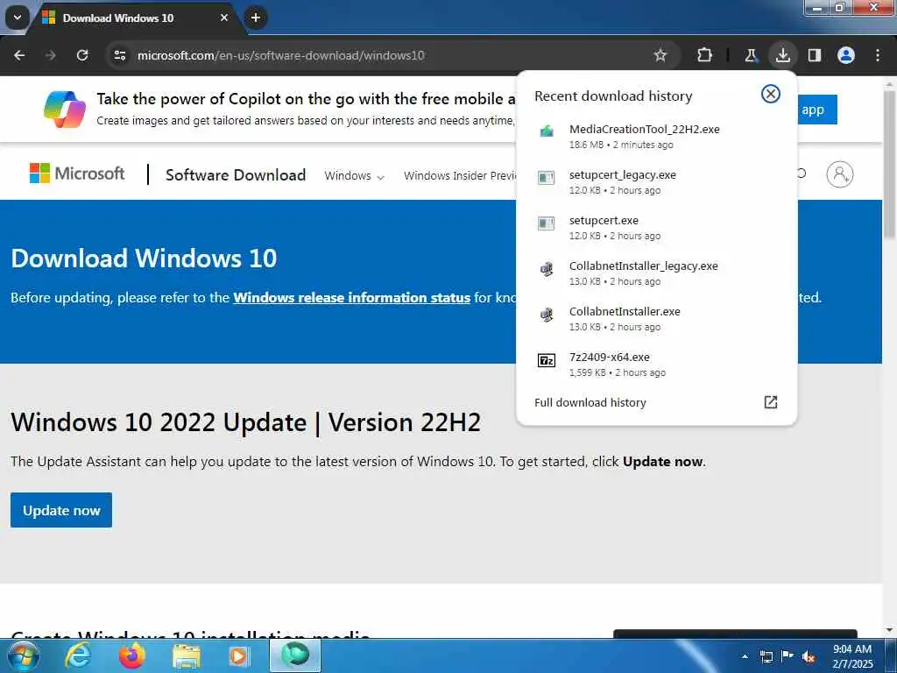Show hidden system tray icons

pos(745,656)
